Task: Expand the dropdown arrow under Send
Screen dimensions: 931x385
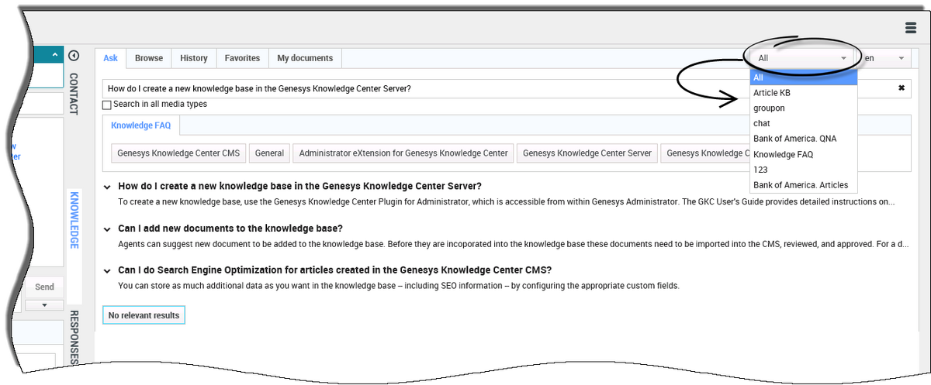Action: 44,305
